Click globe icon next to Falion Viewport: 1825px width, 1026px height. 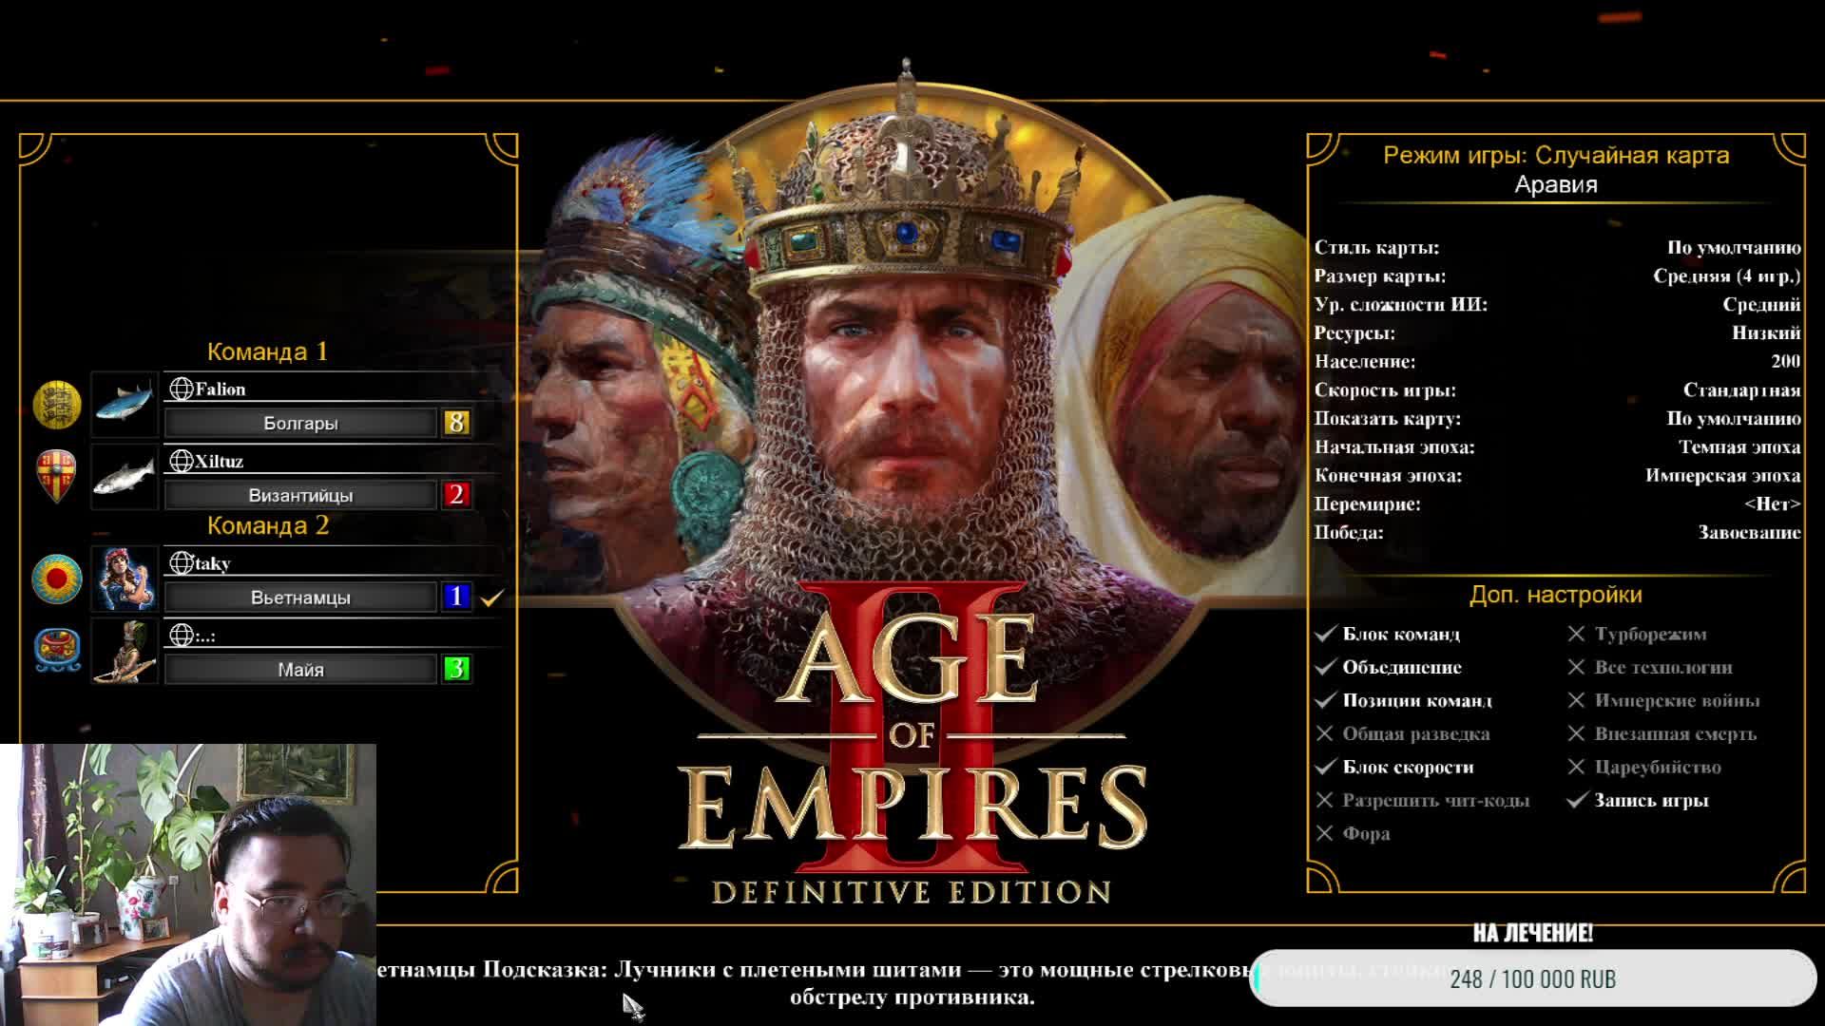click(181, 389)
